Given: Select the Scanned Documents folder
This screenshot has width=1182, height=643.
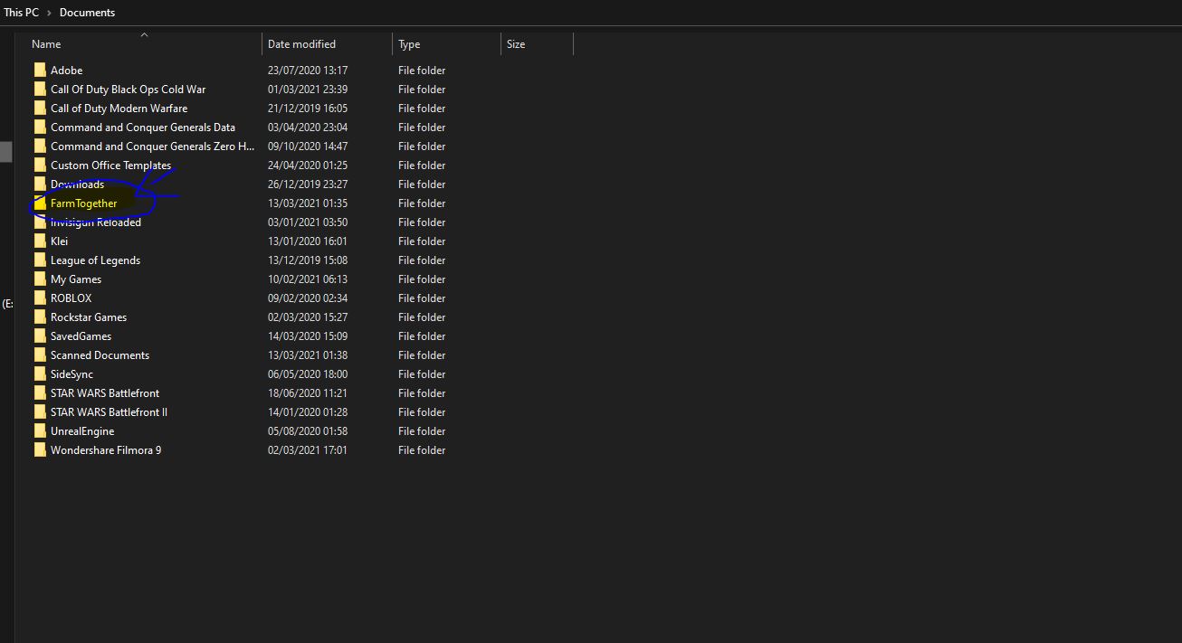Looking at the screenshot, I should click(x=100, y=355).
